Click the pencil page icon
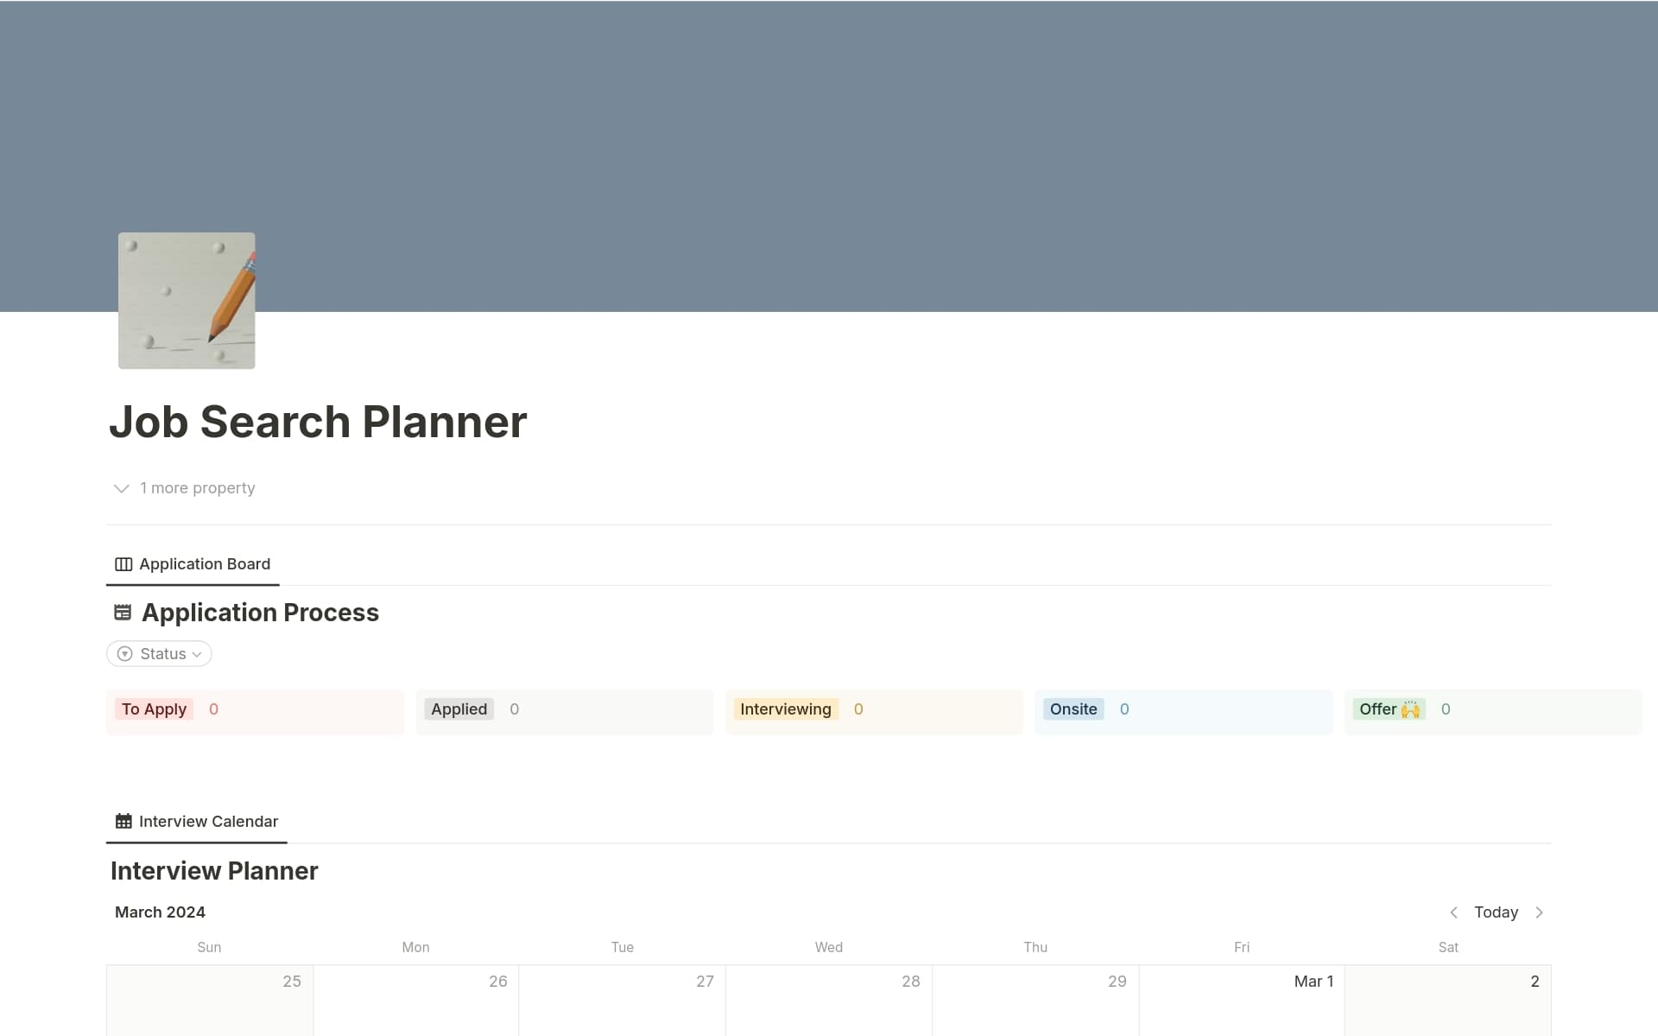 187,301
